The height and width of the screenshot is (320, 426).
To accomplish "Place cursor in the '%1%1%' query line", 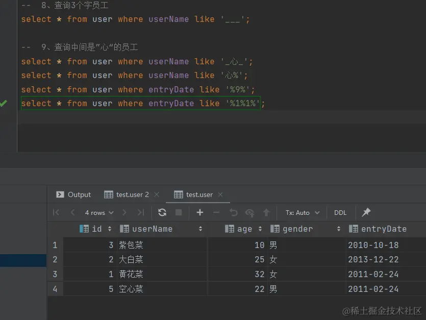I will [143, 103].
